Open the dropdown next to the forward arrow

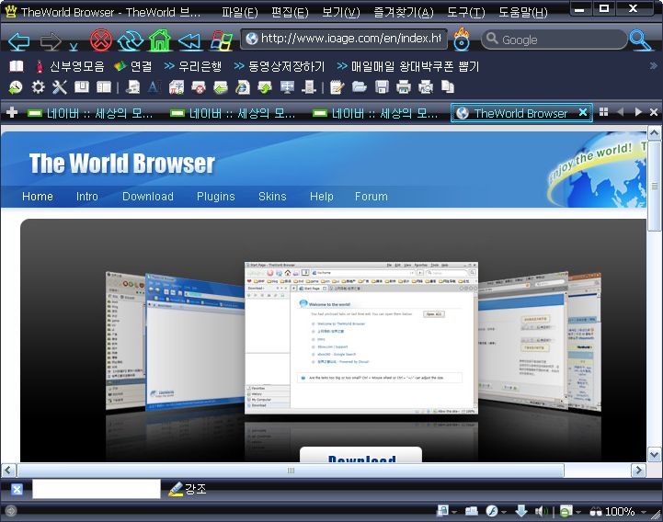[74, 46]
